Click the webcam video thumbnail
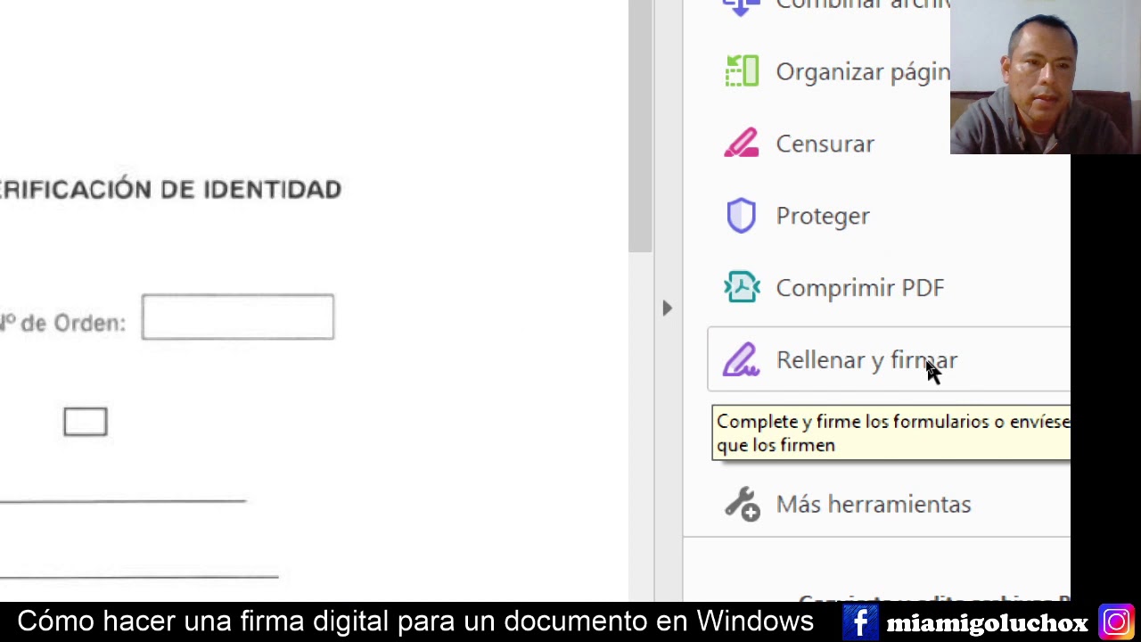The image size is (1141, 642). [1046, 77]
